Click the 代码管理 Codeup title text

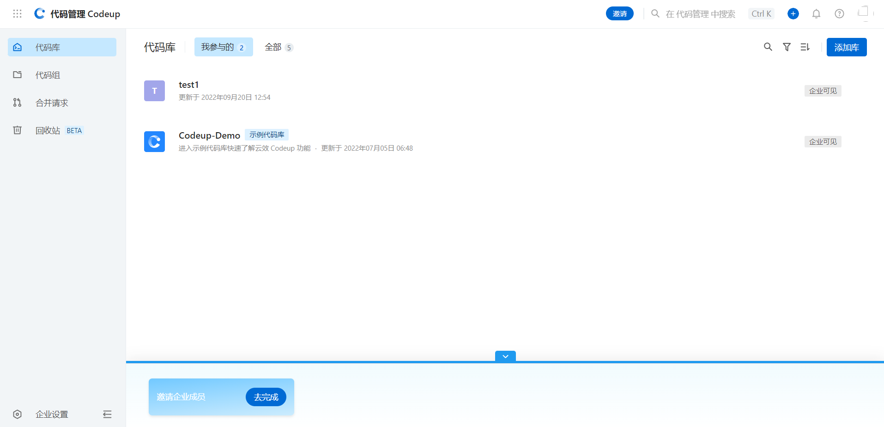[x=85, y=14]
